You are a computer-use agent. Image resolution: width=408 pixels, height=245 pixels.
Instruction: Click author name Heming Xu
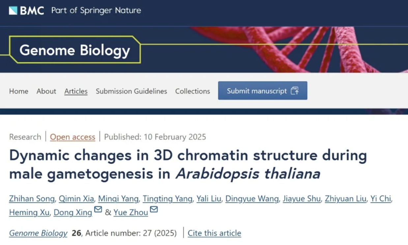pos(29,212)
